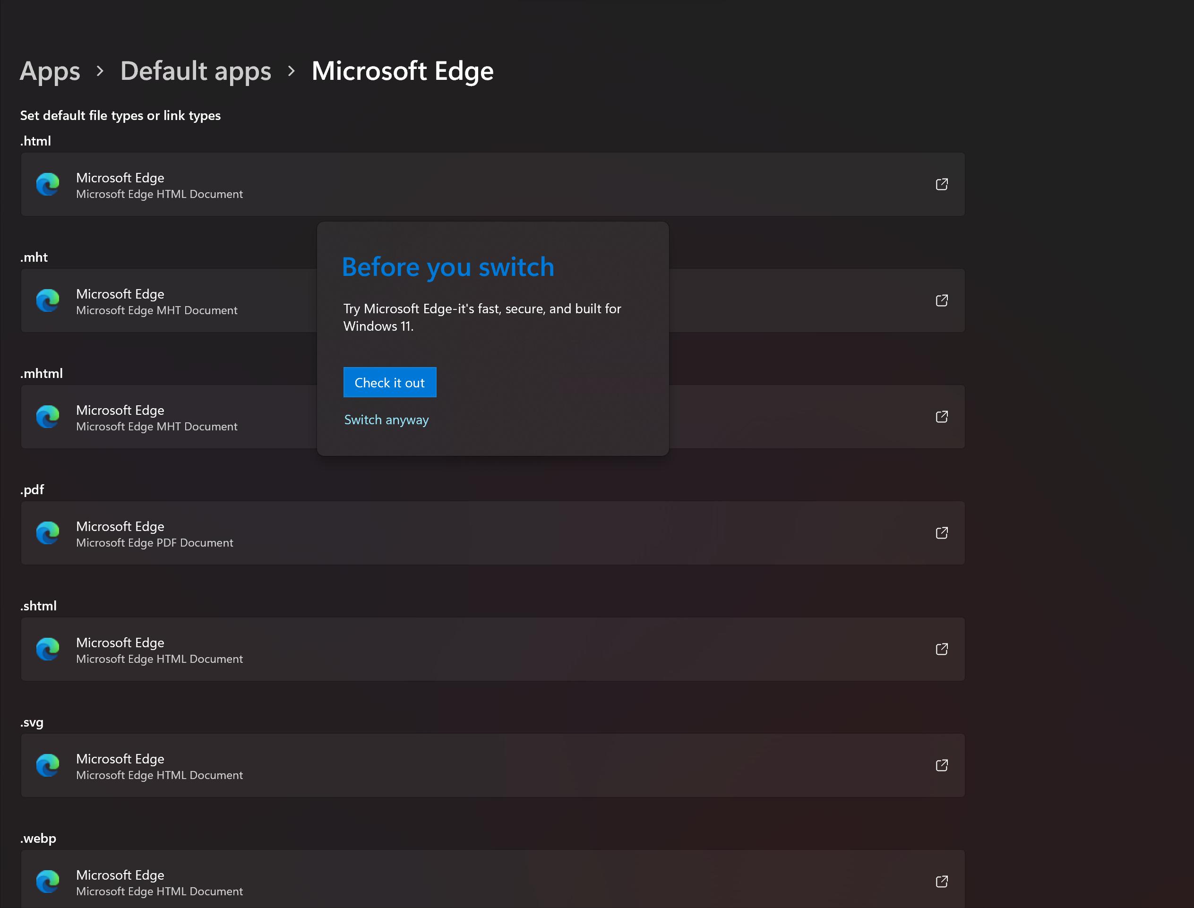The height and width of the screenshot is (908, 1194).
Task: Click the Switch anyway link
Action: pyautogui.click(x=386, y=420)
